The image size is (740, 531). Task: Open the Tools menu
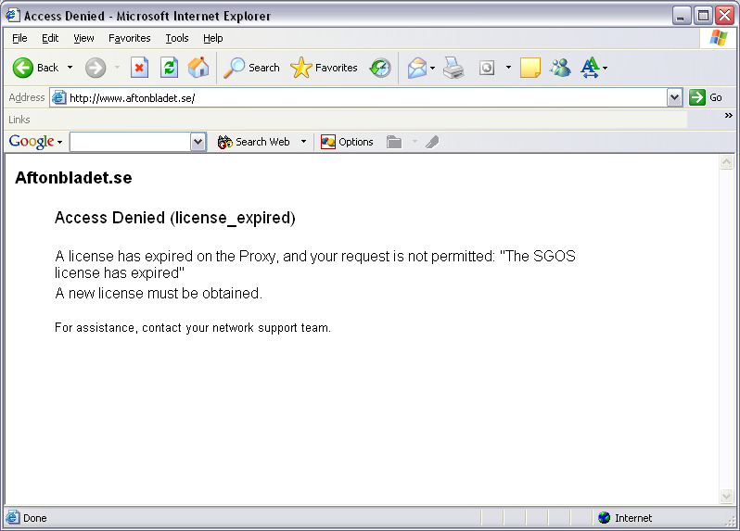[177, 38]
